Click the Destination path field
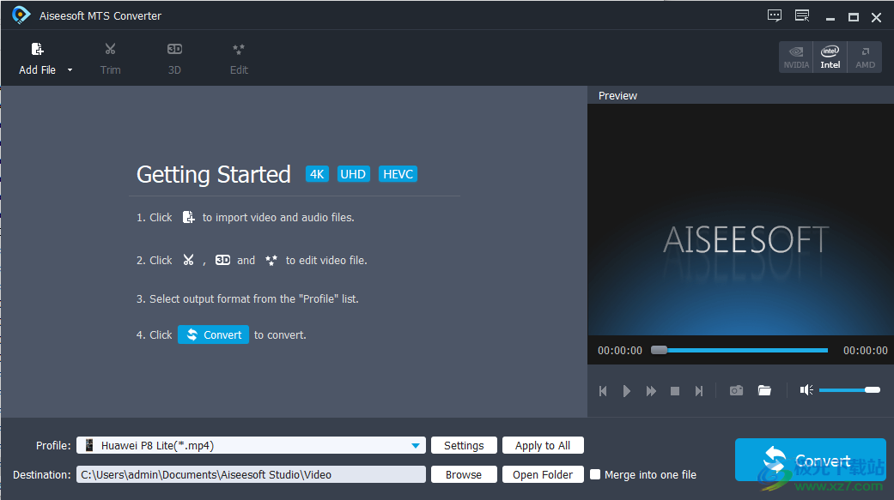The height and width of the screenshot is (500, 894). pyautogui.click(x=251, y=474)
